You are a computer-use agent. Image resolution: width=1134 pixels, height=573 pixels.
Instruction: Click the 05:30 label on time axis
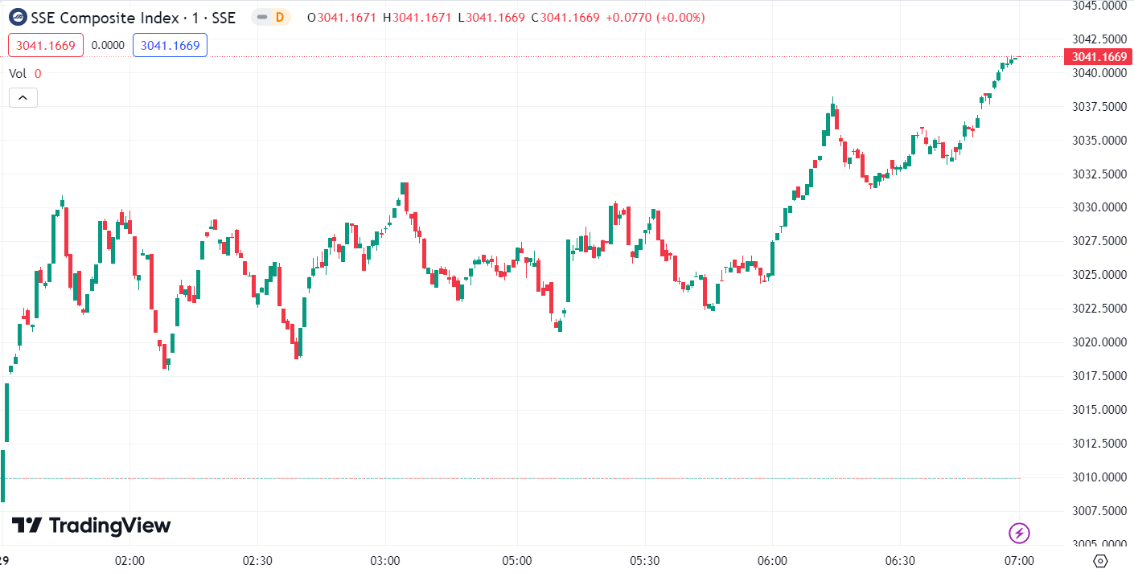(645, 560)
